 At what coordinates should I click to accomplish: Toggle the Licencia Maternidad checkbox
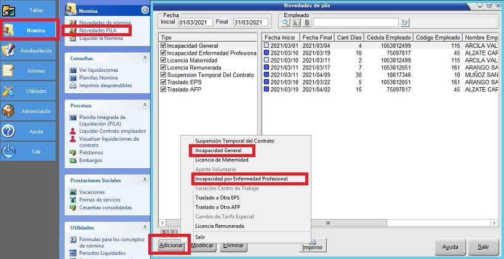pyautogui.click(x=163, y=61)
